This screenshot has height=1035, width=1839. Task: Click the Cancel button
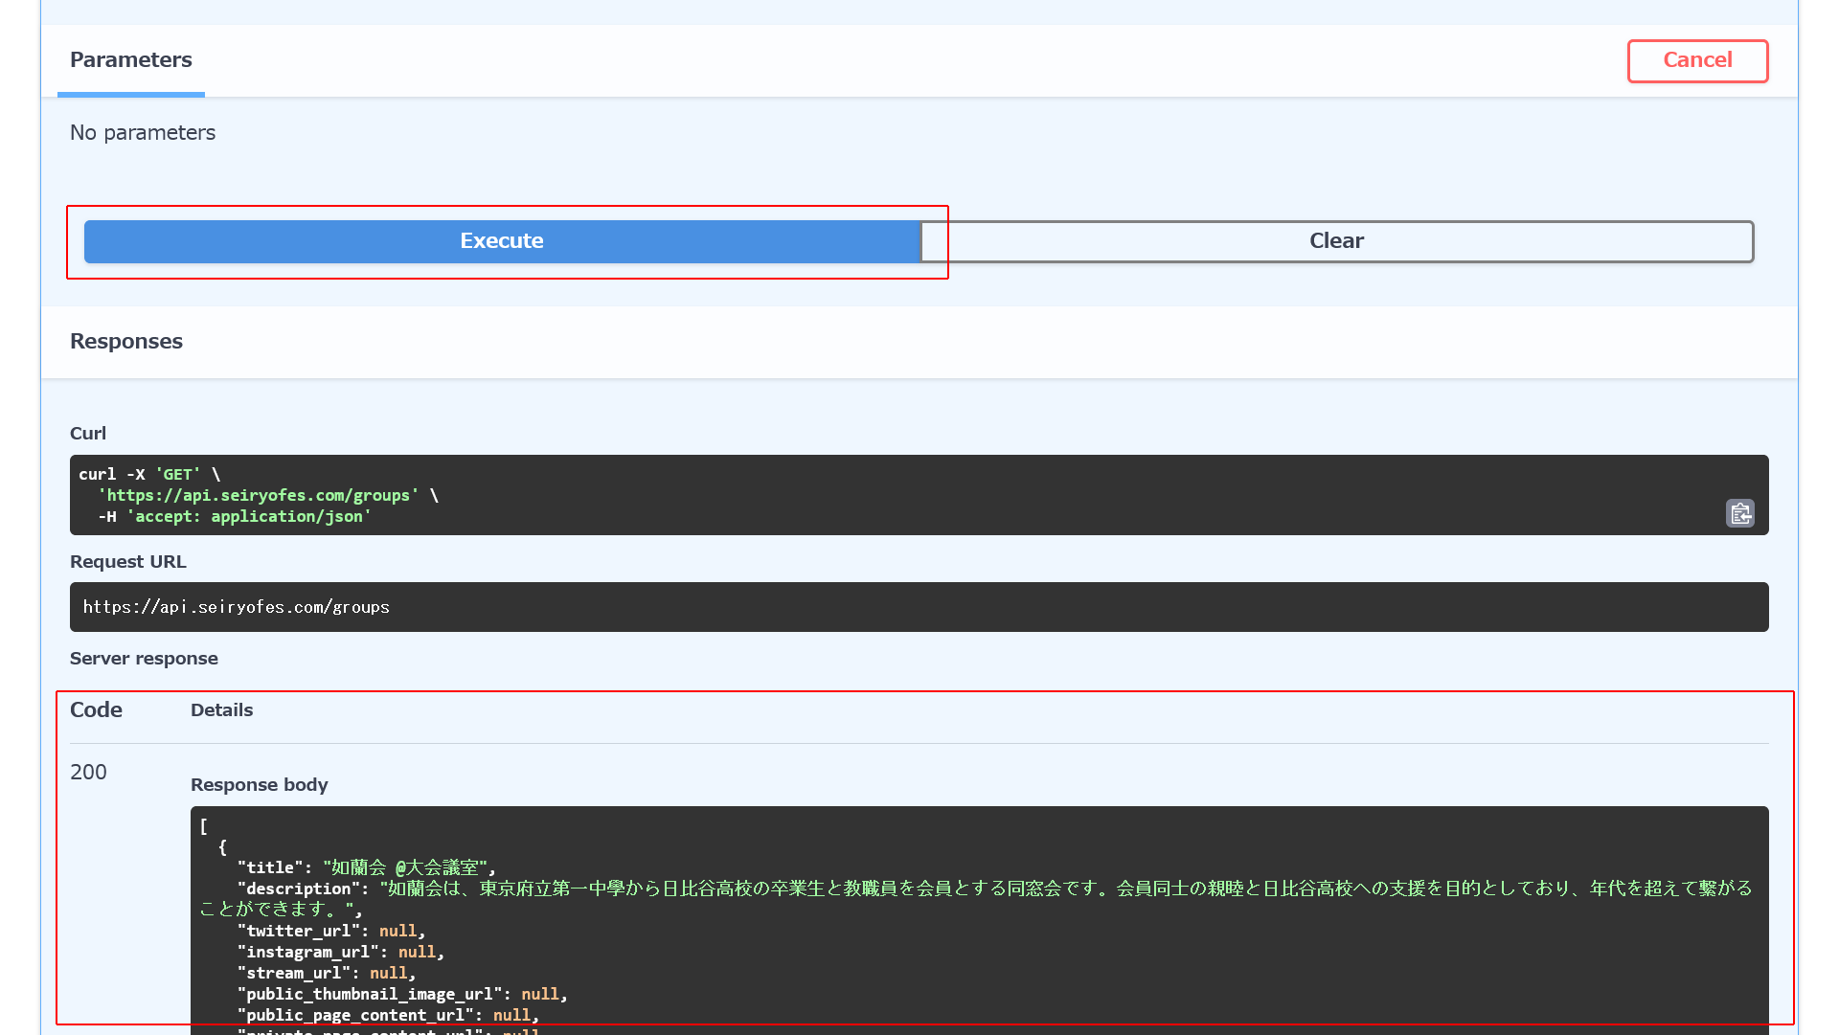pyautogui.click(x=1697, y=60)
